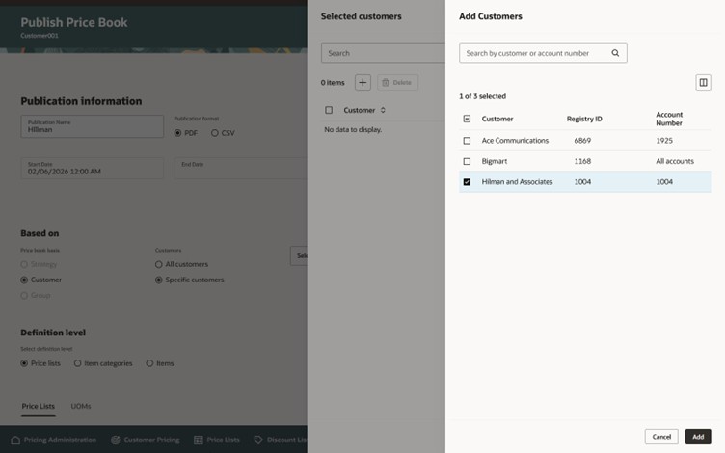This screenshot has height=453, width=725.
Task: Choose the All customers radio option
Action: point(158,264)
